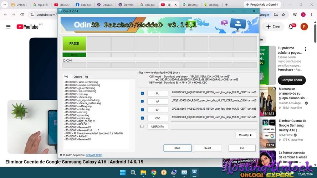The height and width of the screenshot is (178, 317).
Task: Open more options for sponsored ad
Action: point(306,49)
